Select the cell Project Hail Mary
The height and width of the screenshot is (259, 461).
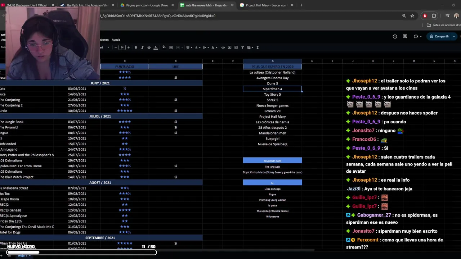point(272,117)
